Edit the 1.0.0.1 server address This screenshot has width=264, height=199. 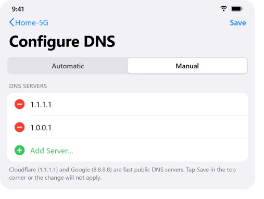point(41,128)
